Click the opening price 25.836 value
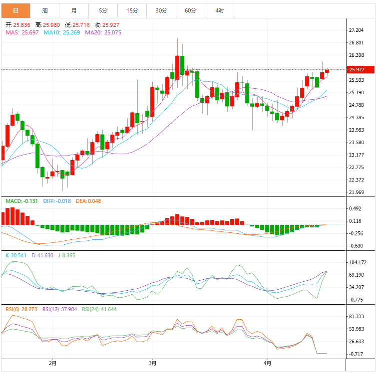 pyautogui.click(x=21, y=25)
